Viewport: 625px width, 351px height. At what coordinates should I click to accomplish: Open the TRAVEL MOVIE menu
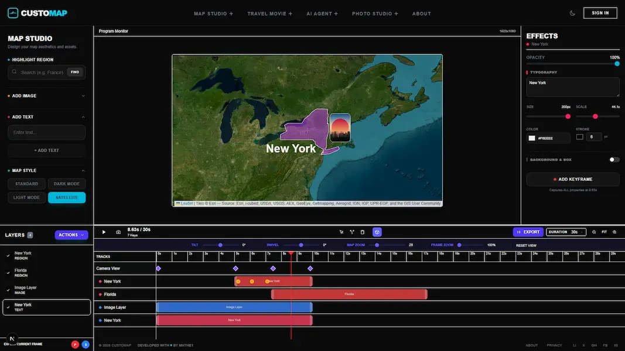tap(269, 13)
